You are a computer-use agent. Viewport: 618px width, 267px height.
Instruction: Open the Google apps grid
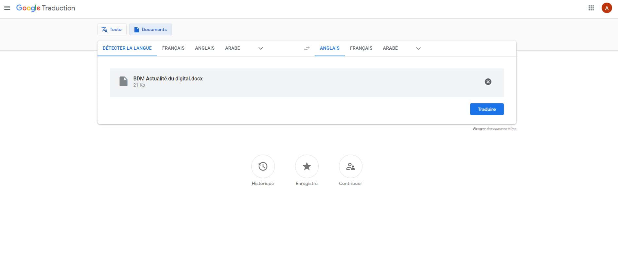[591, 8]
